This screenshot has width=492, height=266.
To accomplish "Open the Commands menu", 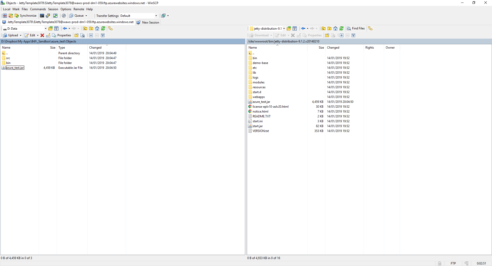I will [x=38, y=9].
